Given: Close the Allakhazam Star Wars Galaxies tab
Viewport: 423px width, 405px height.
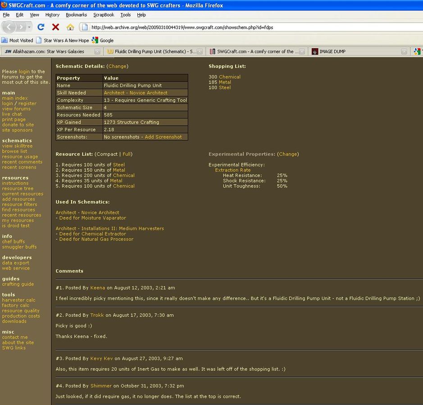Looking at the screenshot, I should (x=97, y=52).
